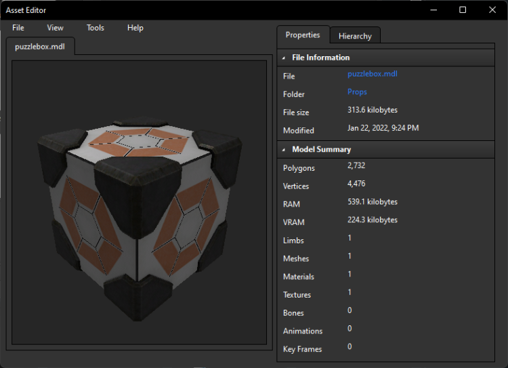Click the Animations label
The height and width of the screenshot is (368, 508).
click(x=303, y=331)
